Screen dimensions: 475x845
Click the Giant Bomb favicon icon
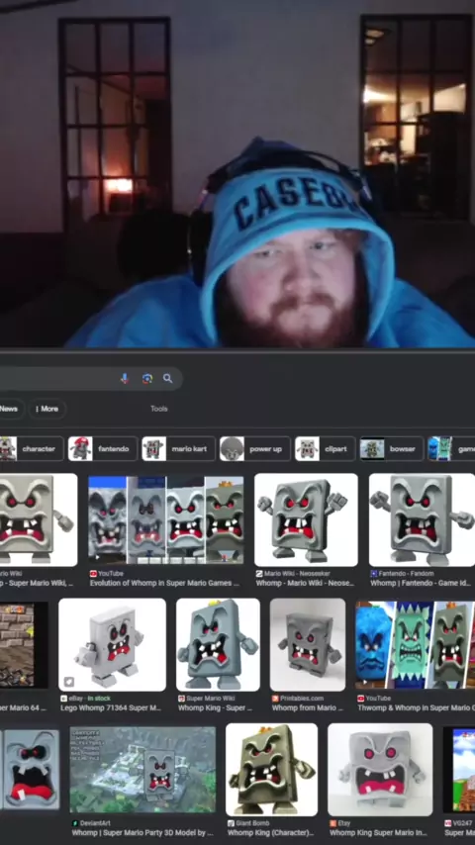click(x=231, y=823)
